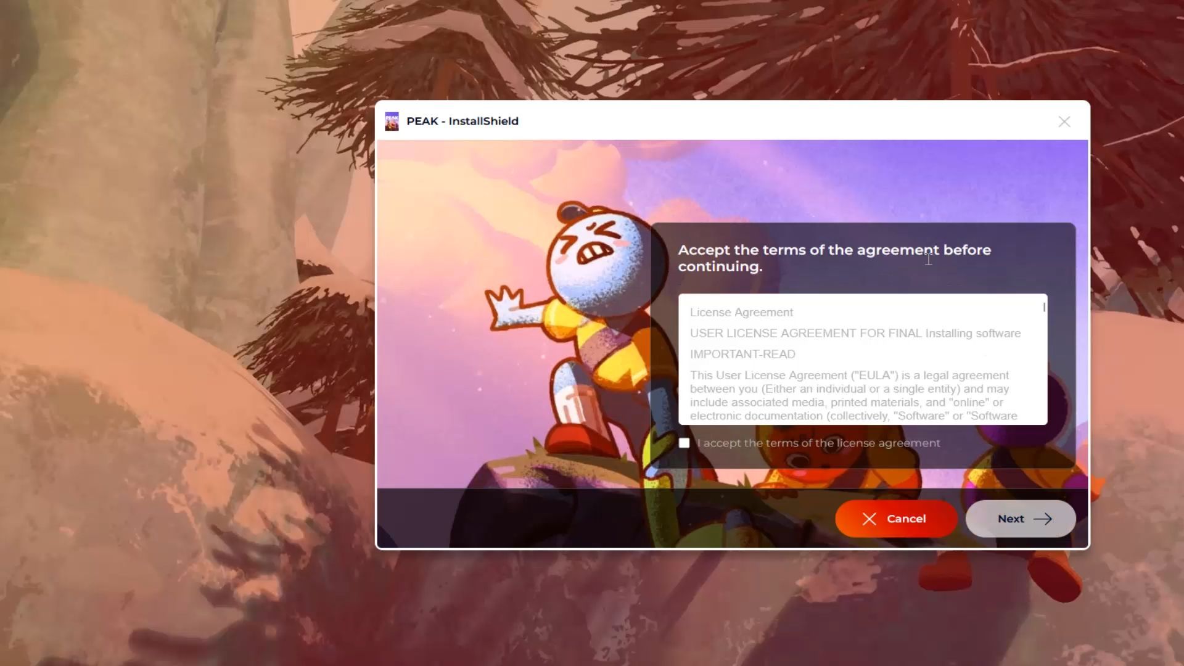
Task: Click the PEAK app icon in title bar
Action: point(392,121)
